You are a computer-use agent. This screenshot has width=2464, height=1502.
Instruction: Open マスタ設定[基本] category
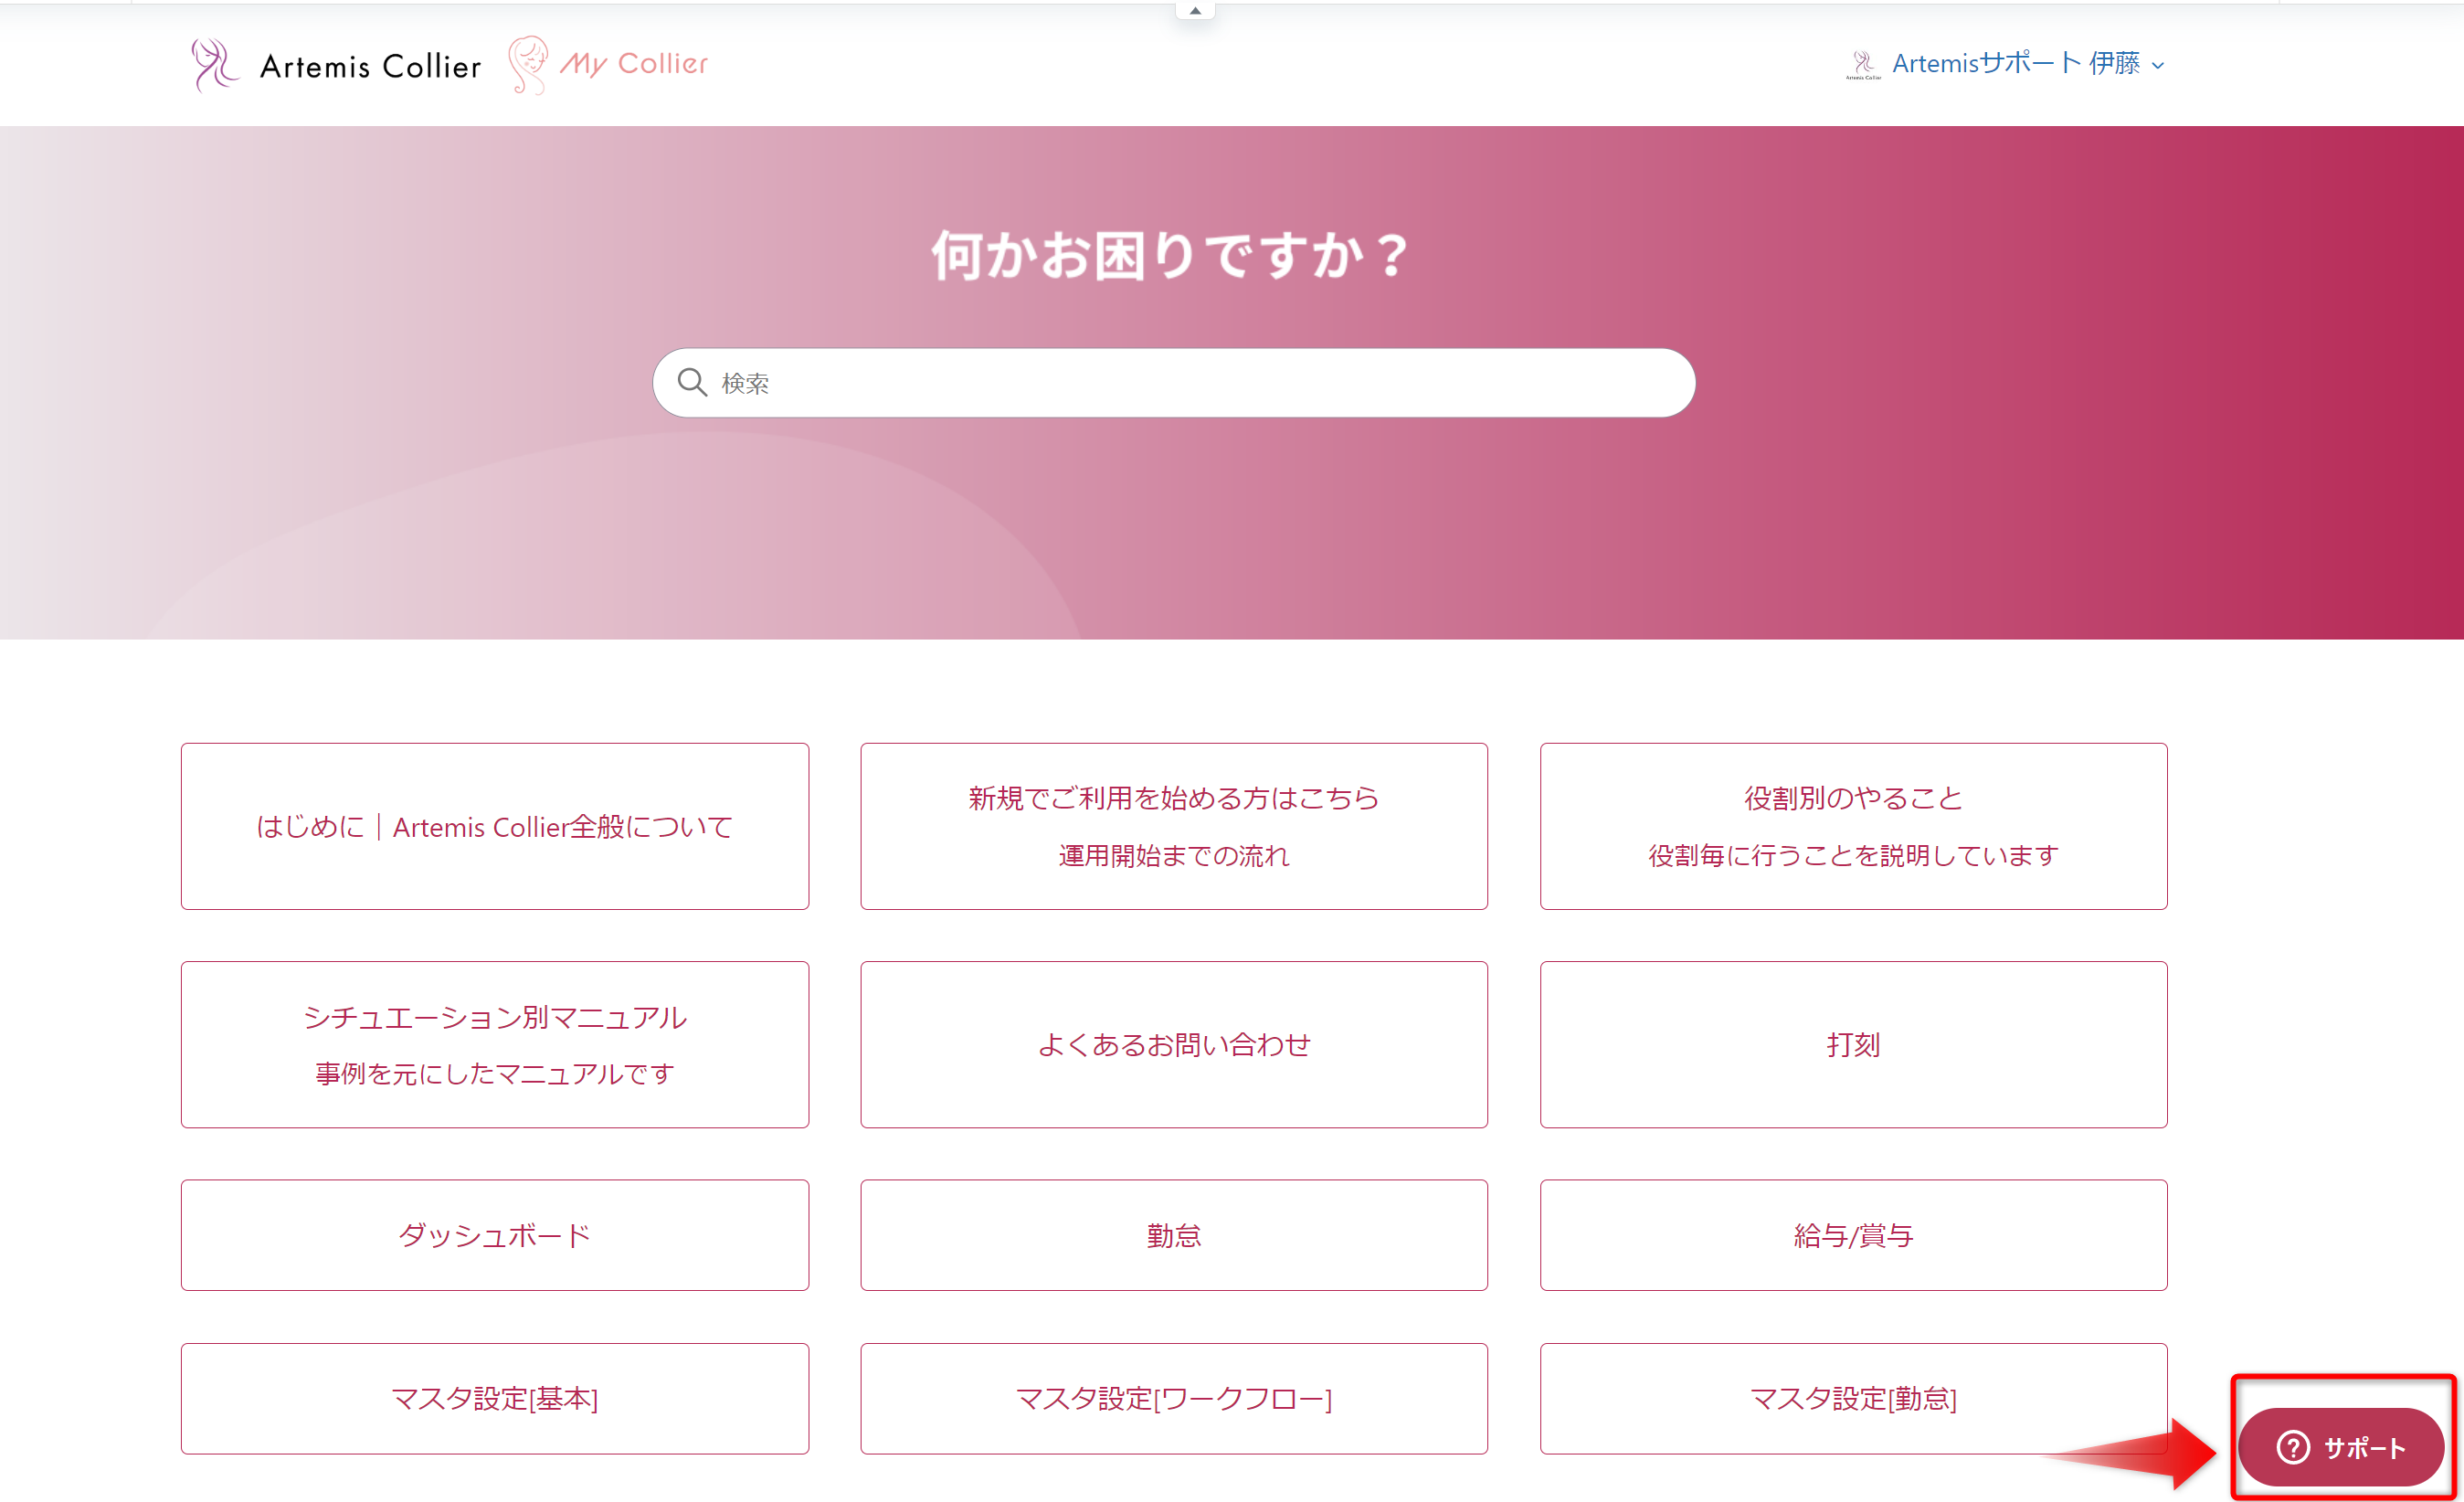[x=494, y=1398]
